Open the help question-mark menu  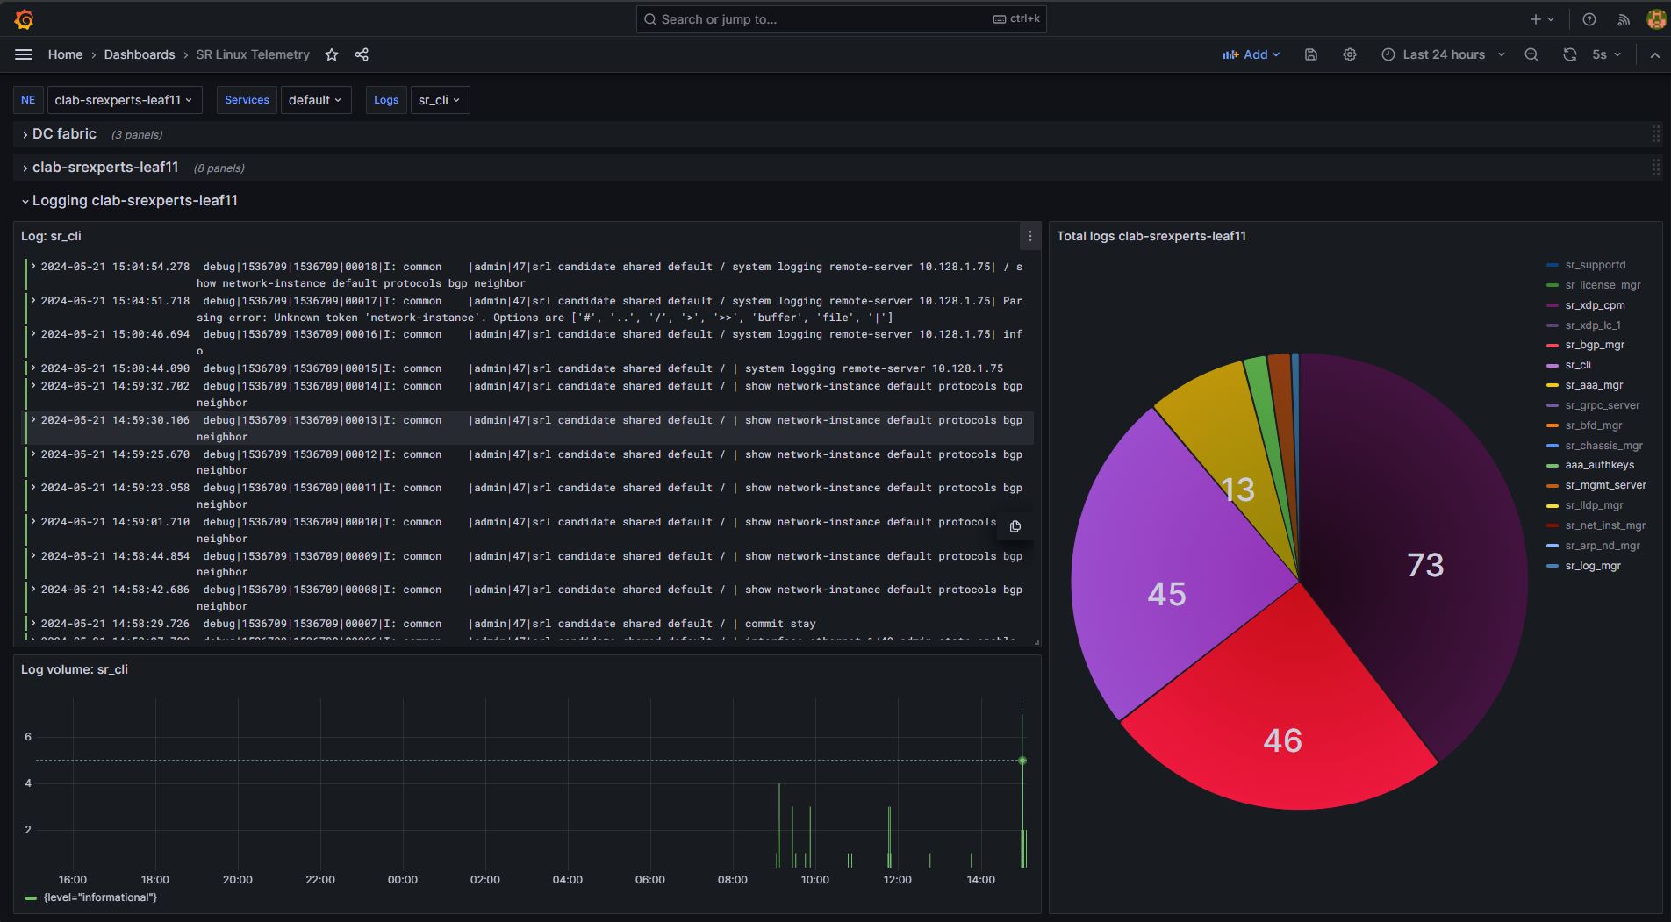[1589, 19]
